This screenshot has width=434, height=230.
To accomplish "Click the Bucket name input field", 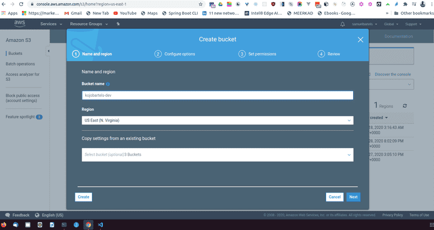I will click(218, 95).
